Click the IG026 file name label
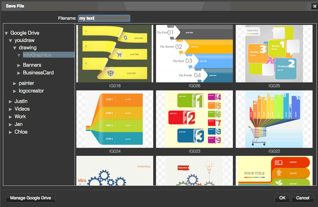This screenshot has width=318, height=207. pyautogui.click(x=194, y=86)
